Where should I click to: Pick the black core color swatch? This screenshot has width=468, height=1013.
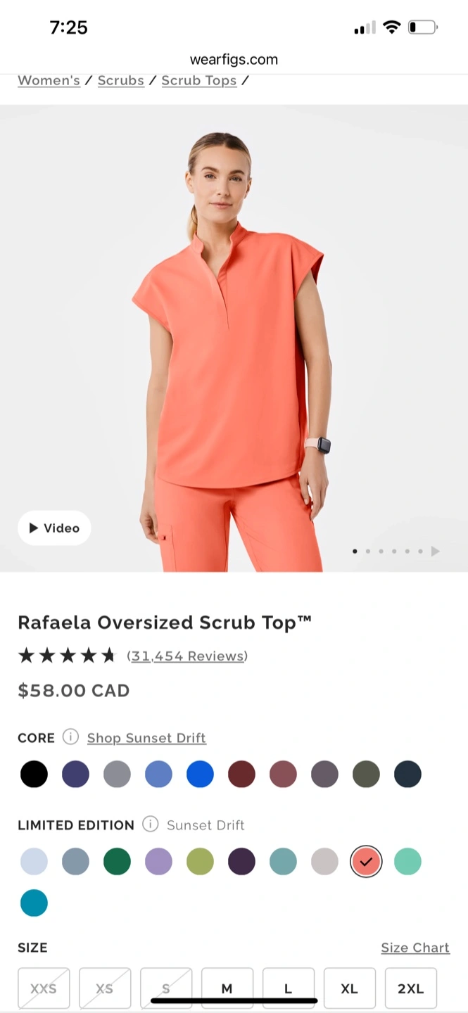(x=34, y=774)
